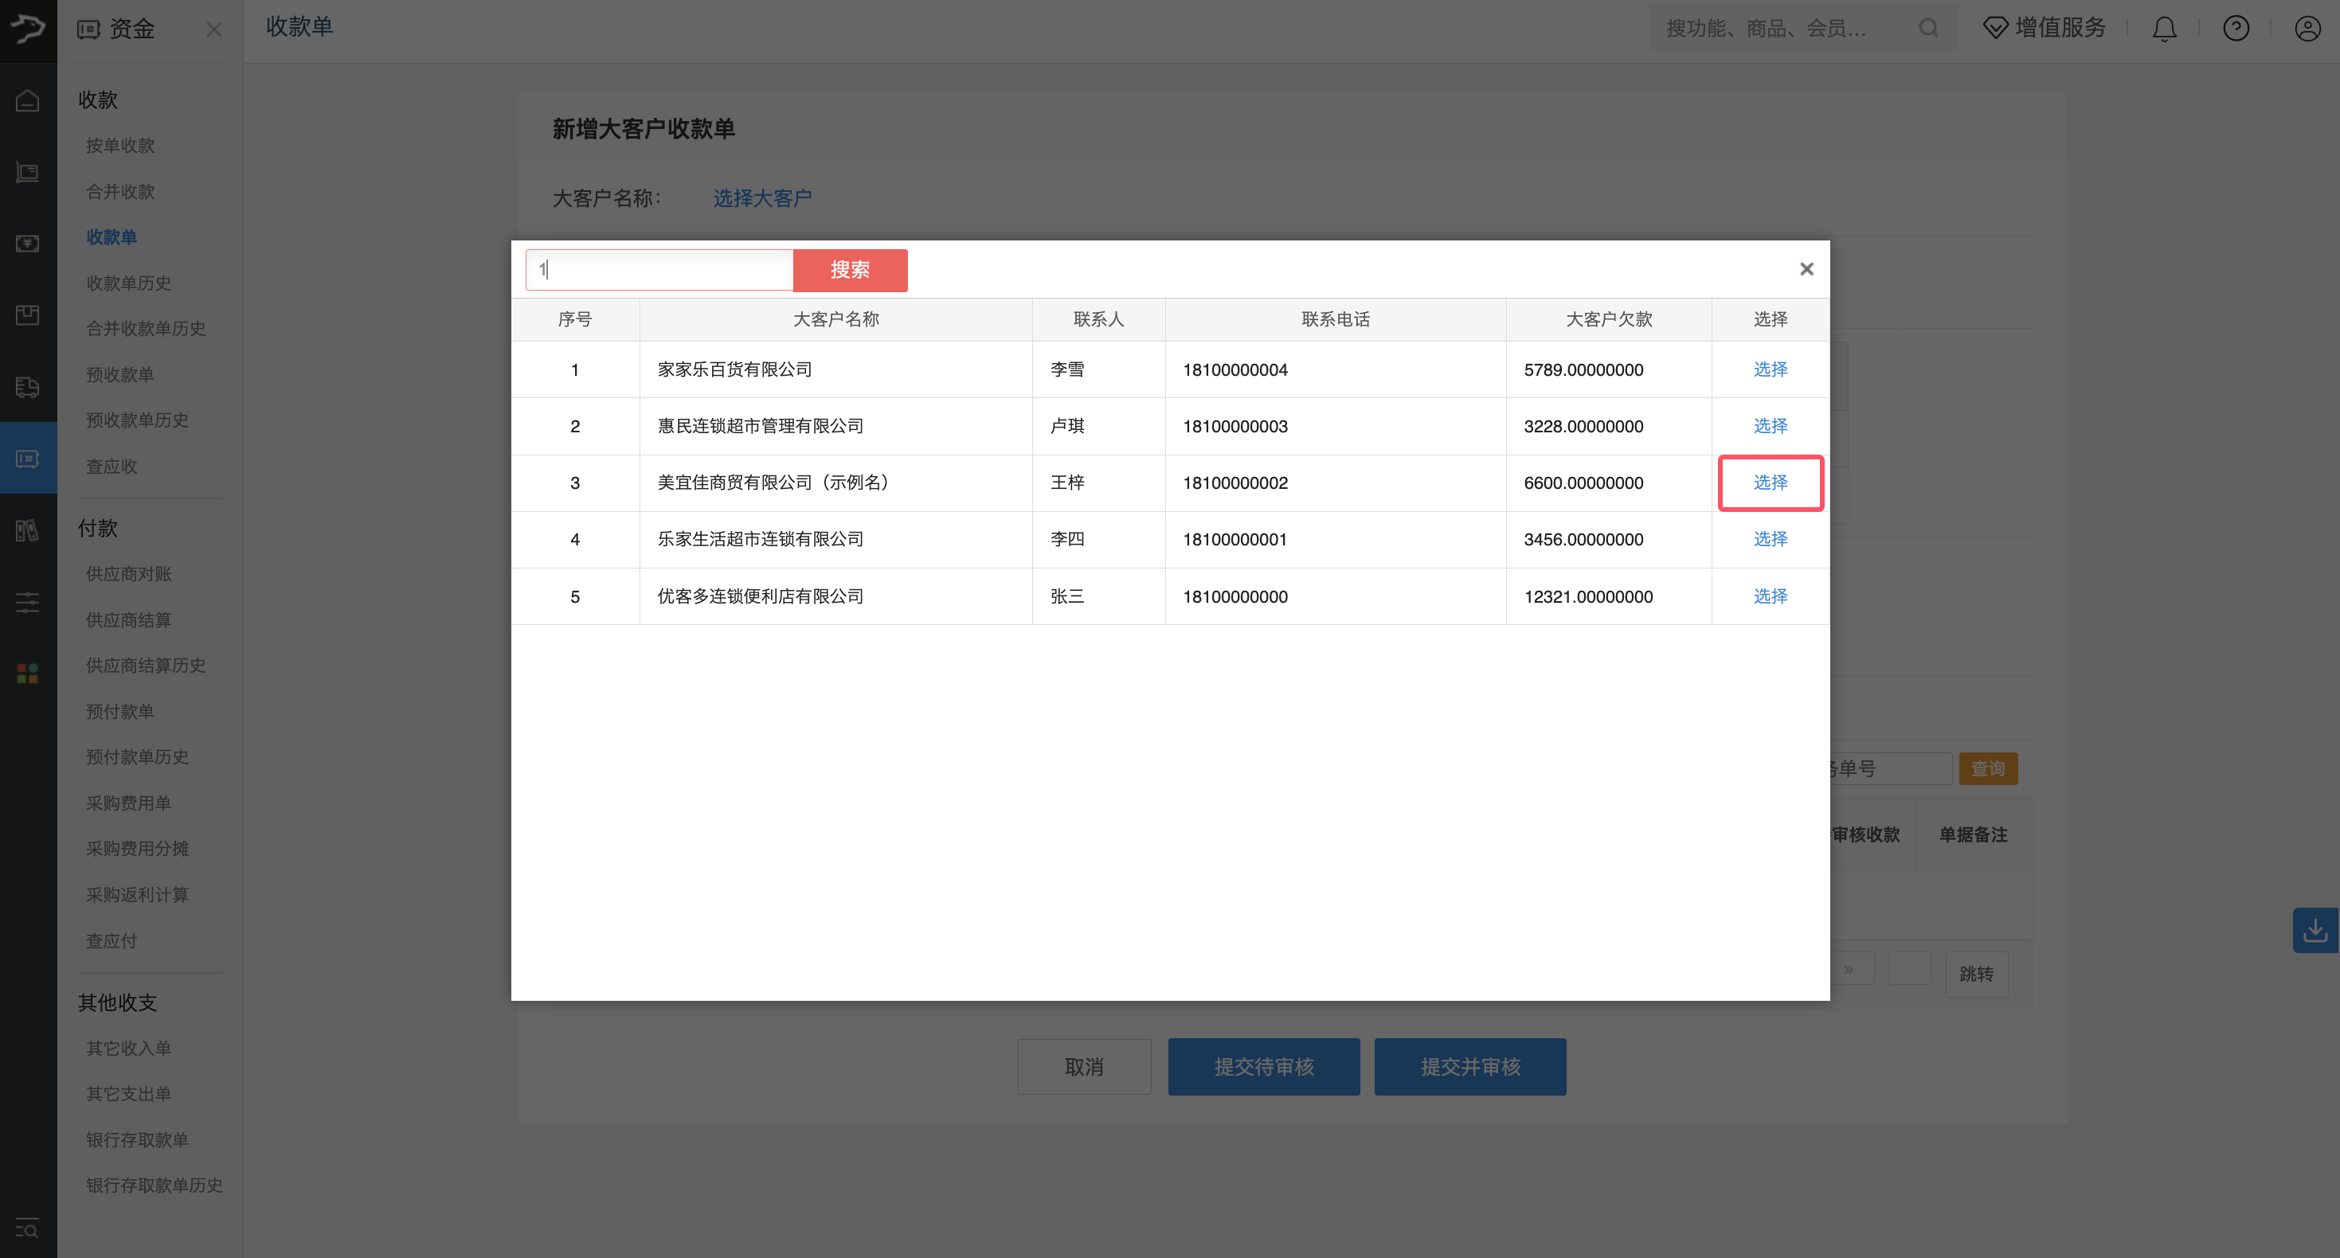
Task: Open the help question mark icon
Action: [2236, 29]
